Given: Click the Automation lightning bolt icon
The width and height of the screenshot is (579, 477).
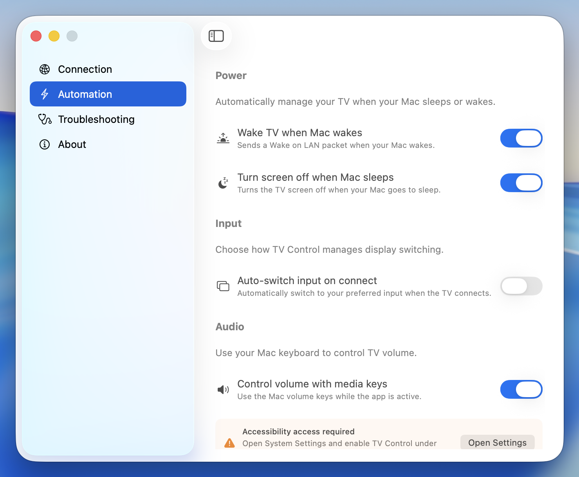Looking at the screenshot, I should pos(45,94).
